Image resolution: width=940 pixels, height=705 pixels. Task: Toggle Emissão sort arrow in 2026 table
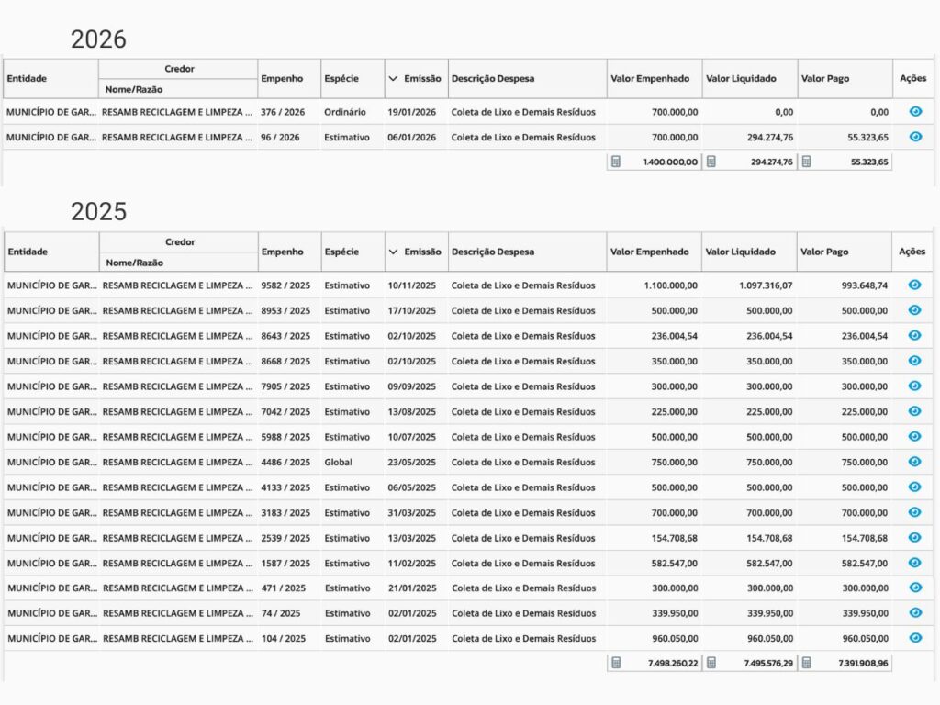pyautogui.click(x=394, y=79)
